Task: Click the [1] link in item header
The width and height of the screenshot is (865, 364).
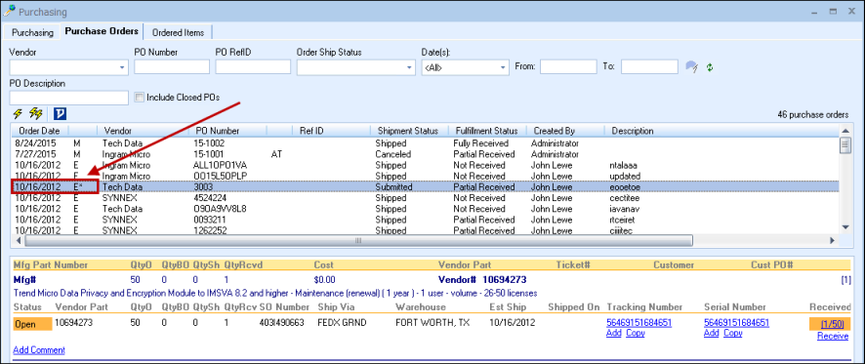Action: click(846, 280)
